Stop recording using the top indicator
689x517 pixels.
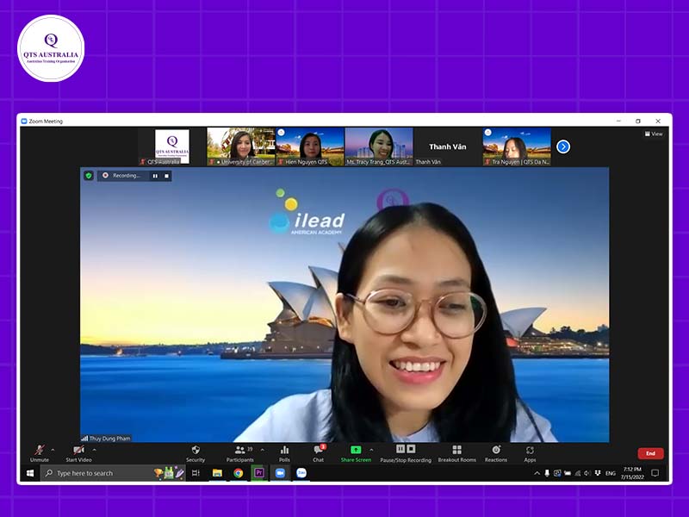click(166, 176)
